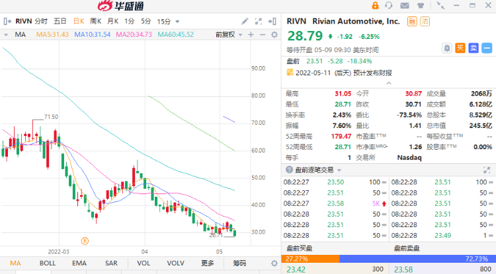496x274 pixels.
Task: Click the 71.50 high price label
Action: coord(51,117)
